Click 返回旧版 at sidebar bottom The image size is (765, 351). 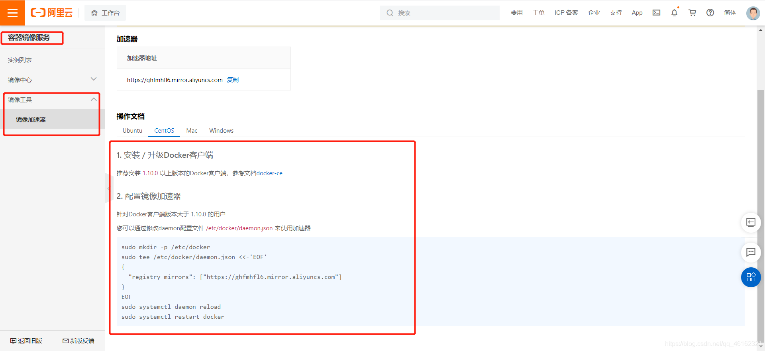pyautogui.click(x=26, y=341)
